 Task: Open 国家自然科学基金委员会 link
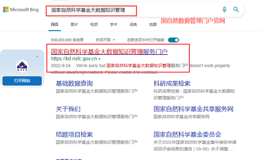(x=187, y=134)
